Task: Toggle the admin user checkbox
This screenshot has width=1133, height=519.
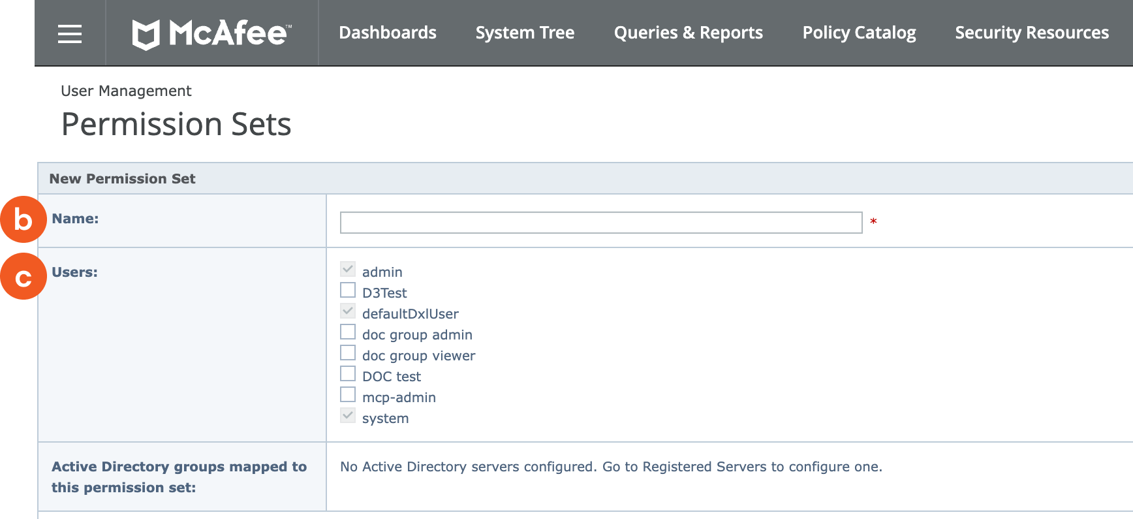Action: click(x=348, y=270)
